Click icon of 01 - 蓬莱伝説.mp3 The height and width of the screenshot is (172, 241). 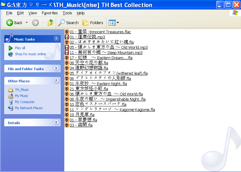click(x=66, y=37)
